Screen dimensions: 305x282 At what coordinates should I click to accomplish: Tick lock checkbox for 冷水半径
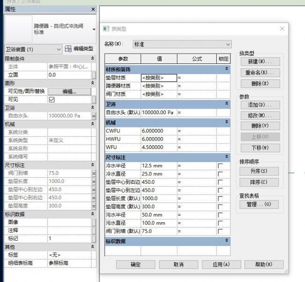(x=220, y=166)
